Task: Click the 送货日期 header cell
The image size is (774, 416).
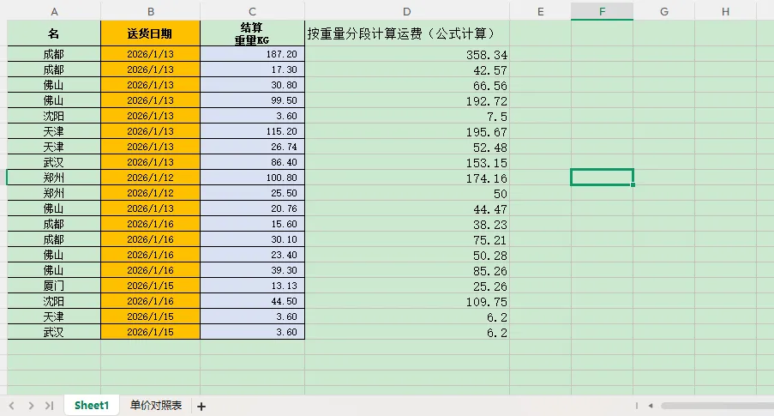Action: pyautogui.click(x=151, y=33)
